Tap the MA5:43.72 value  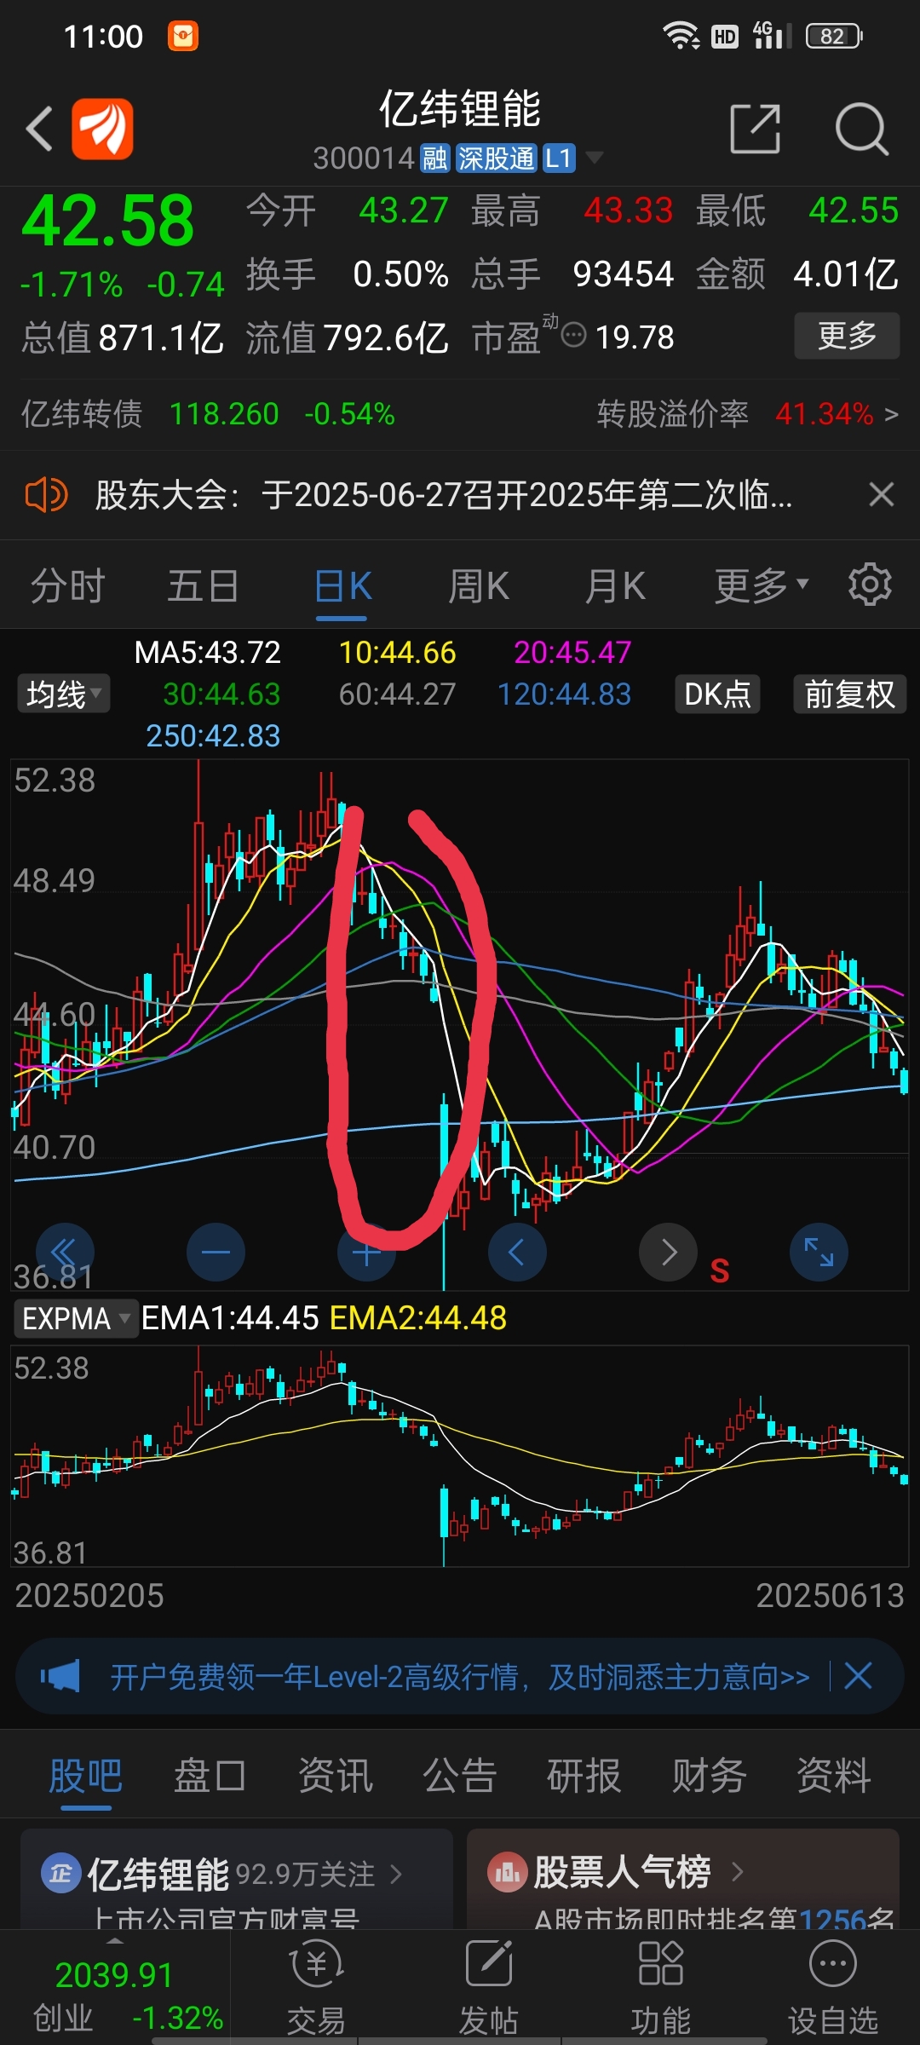[x=208, y=653]
